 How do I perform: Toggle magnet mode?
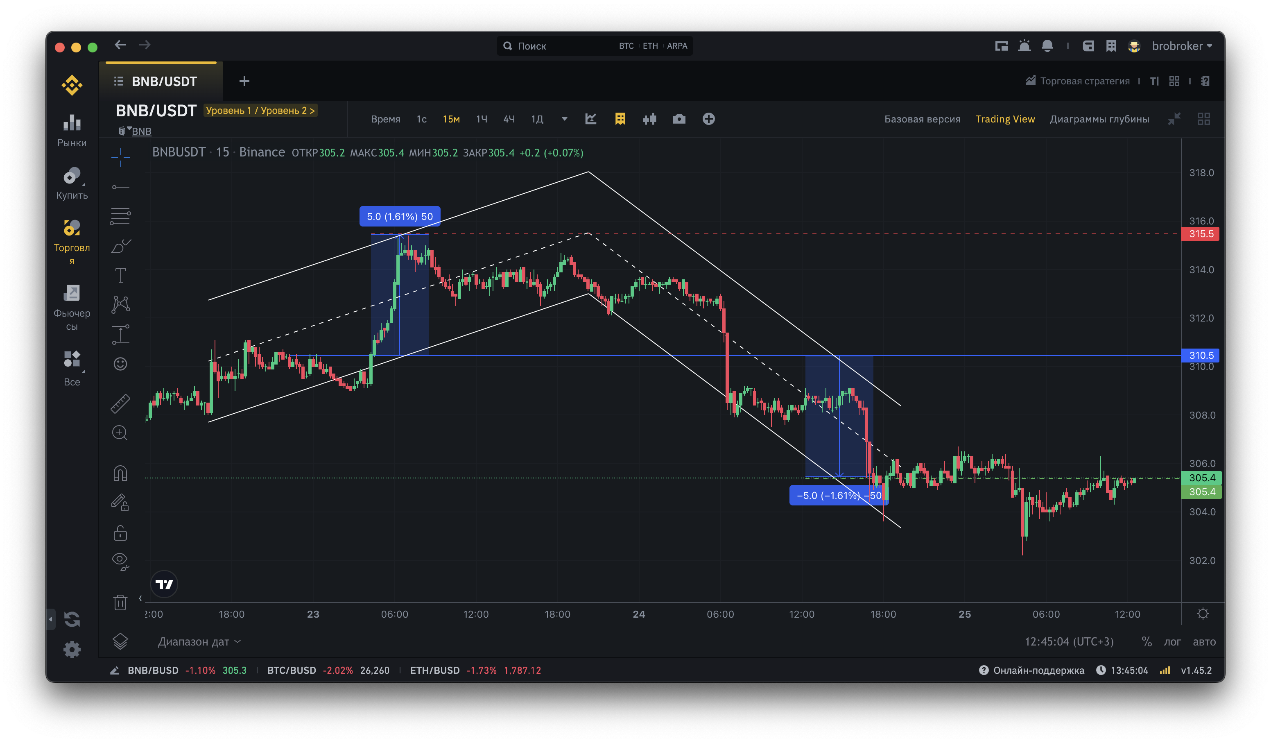(x=120, y=473)
